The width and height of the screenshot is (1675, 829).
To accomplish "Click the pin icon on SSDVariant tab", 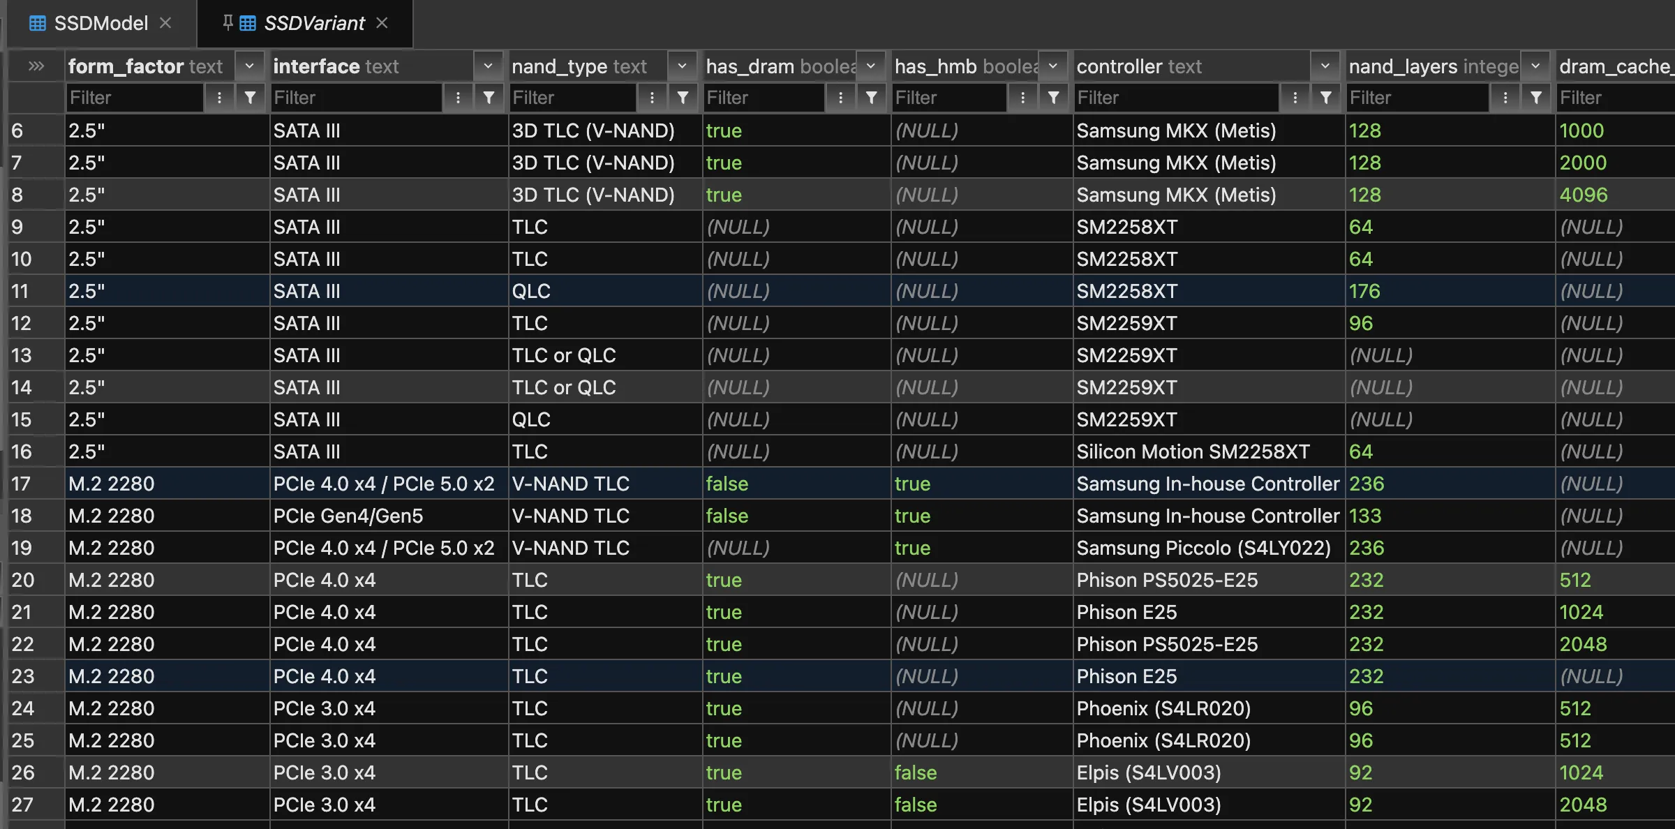I will [228, 22].
